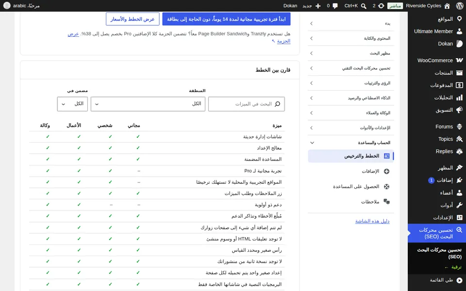
Task: Click the المنتجات archive box icon
Action: pyautogui.click(x=459, y=73)
